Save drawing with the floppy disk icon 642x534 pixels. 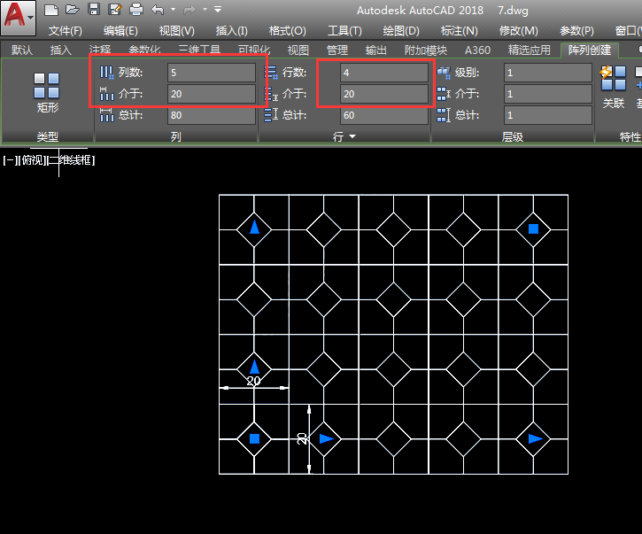[94, 10]
